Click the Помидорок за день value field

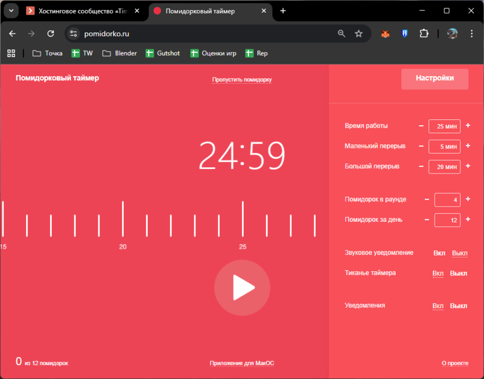[x=447, y=220]
